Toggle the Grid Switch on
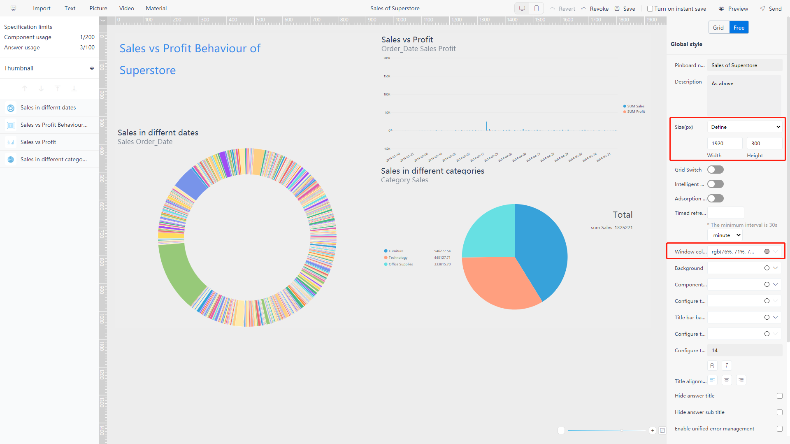The image size is (790, 444). (x=716, y=170)
